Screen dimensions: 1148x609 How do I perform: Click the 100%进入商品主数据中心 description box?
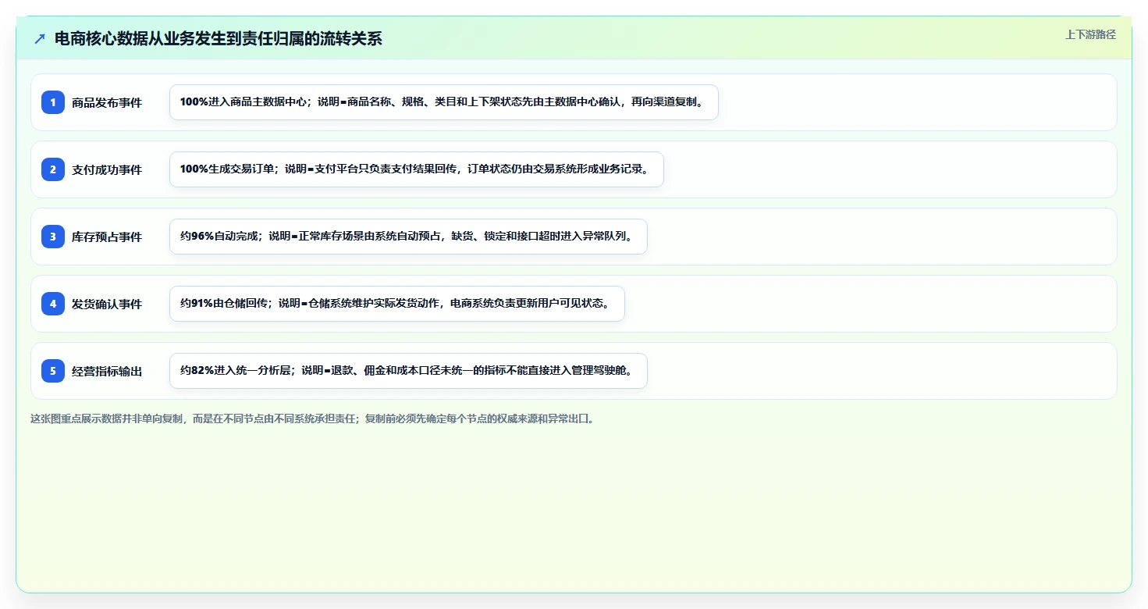pyautogui.click(x=443, y=102)
